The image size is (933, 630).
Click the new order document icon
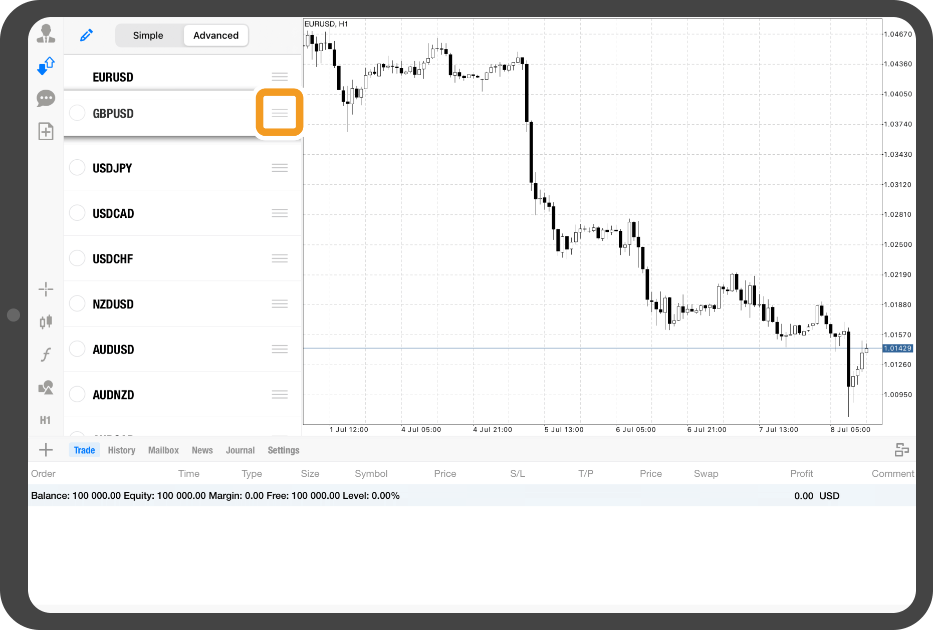[x=46, y=132]
